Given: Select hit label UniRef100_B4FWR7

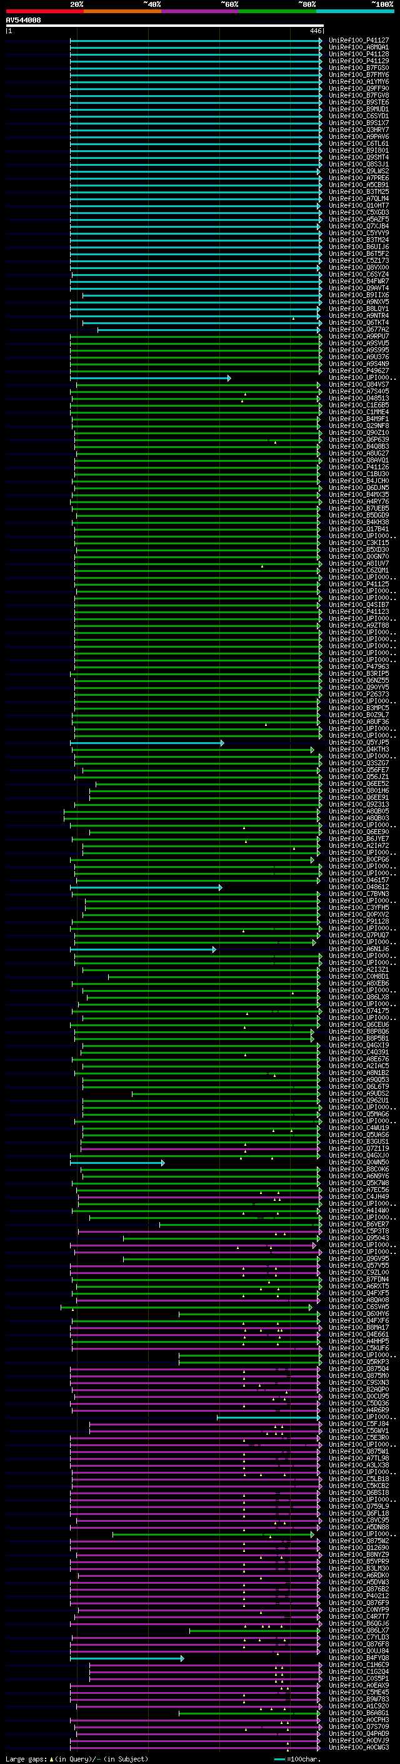Looking at the screenshot, I should (x=359, y=282).
